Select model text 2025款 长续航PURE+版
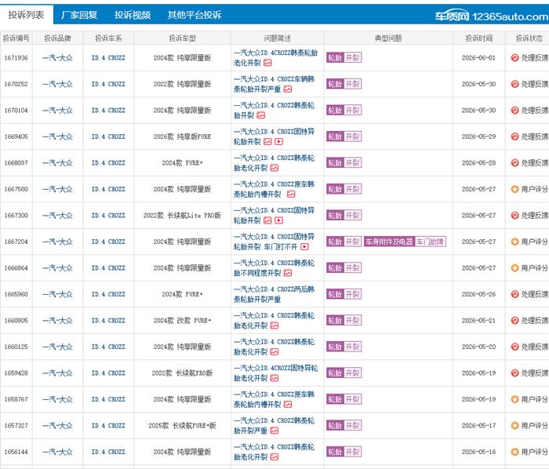549x469 pixels. pyautogui.click(x=182, y=426)
